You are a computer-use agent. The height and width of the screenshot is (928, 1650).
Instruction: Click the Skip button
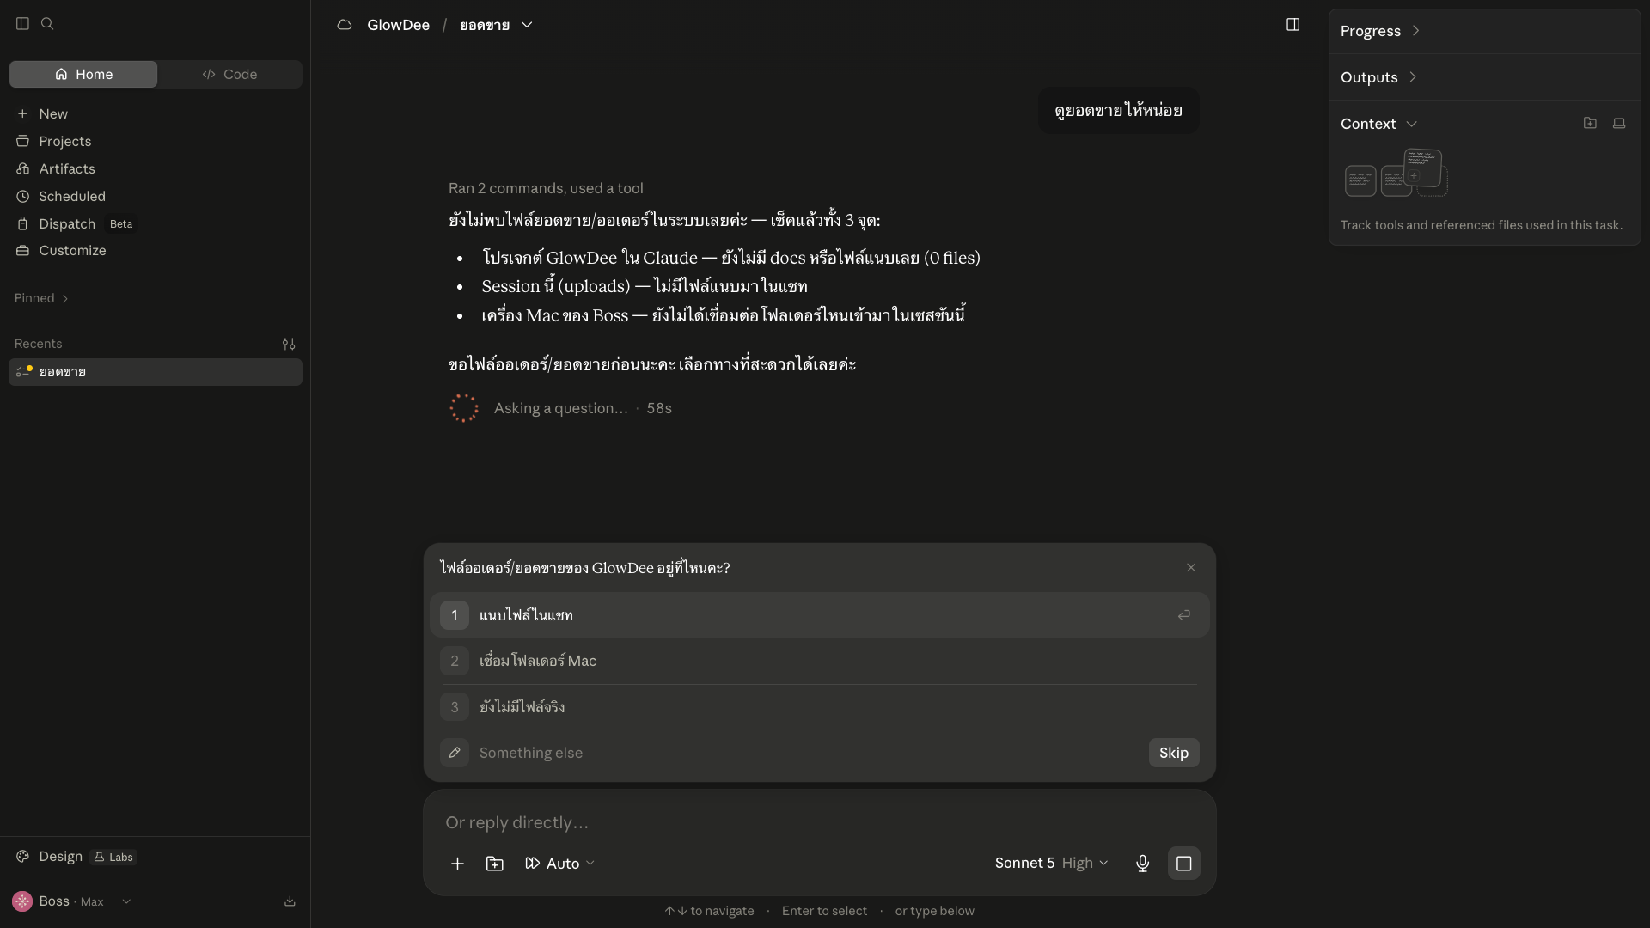(x=1173, y=753)
